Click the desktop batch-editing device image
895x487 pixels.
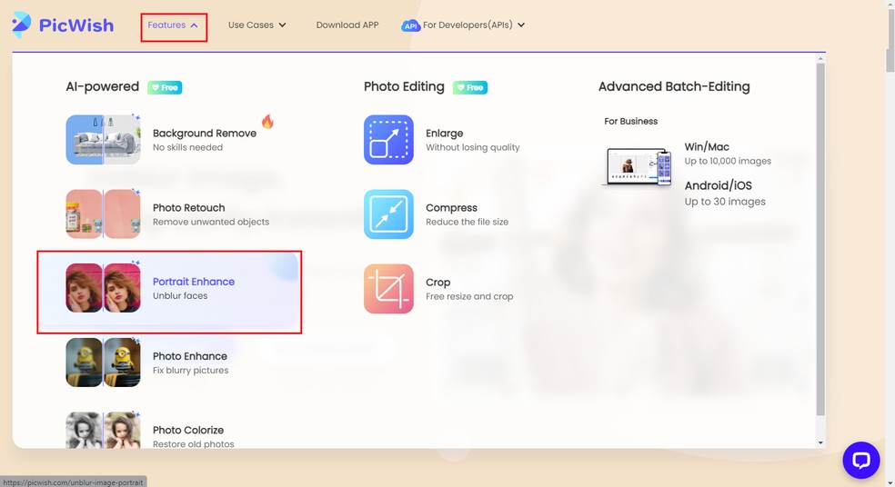pyautogui.click(x=637, y=168)
